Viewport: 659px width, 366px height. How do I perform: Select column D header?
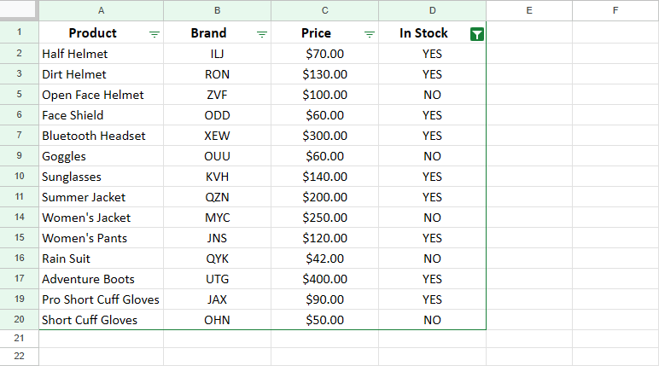coord(432,10)
